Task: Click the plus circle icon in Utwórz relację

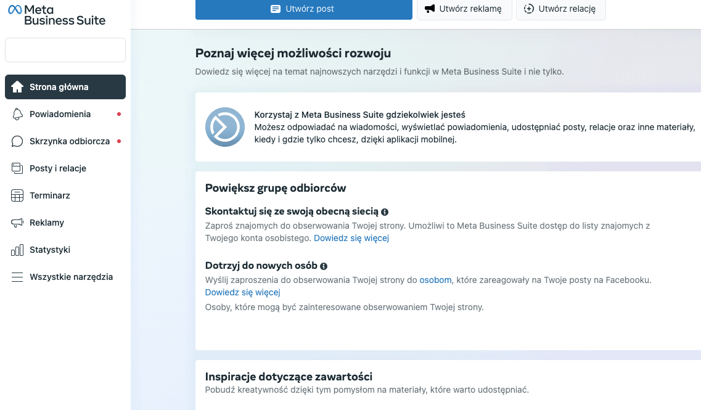Action: coord(529,9)
